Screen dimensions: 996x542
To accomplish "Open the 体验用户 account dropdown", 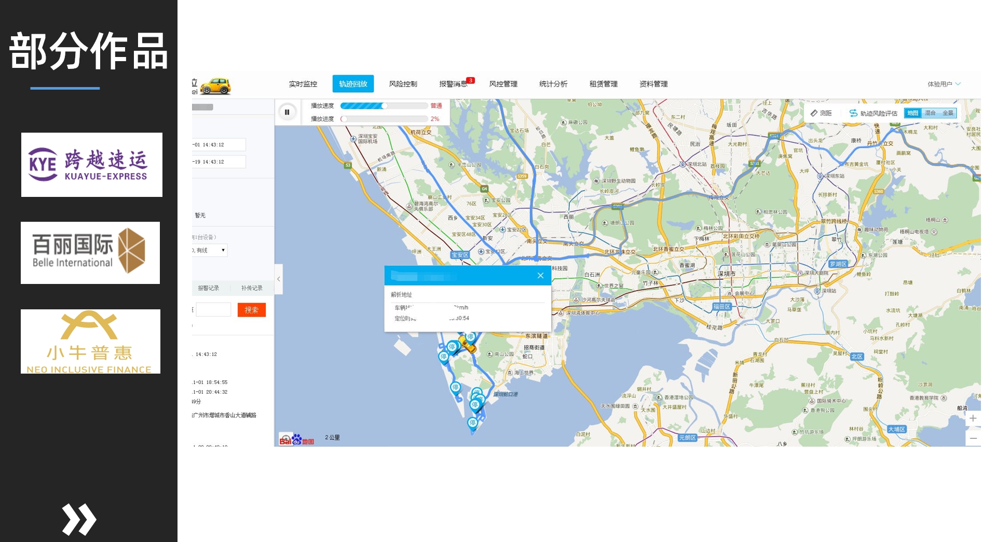I will point(944,84).
